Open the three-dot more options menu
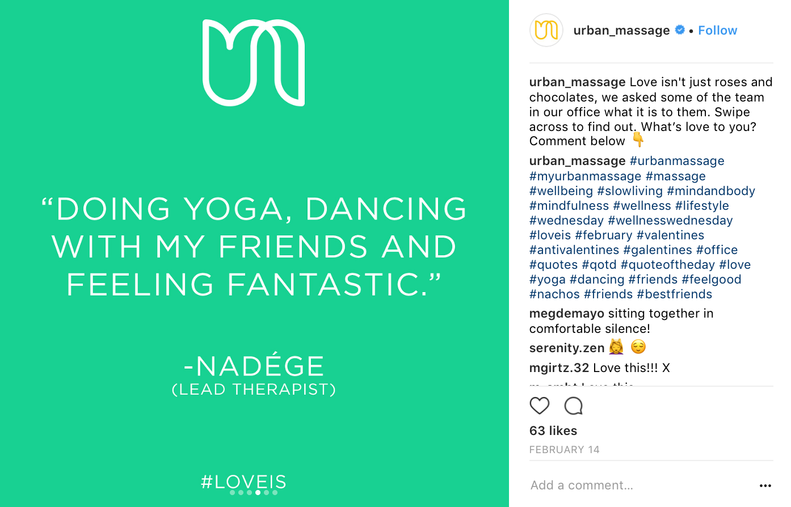The width and height of the screenshot is (791, 507). point(765,485)
